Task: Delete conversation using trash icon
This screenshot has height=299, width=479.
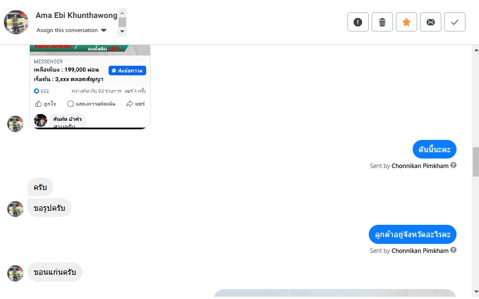Action: (x=382, y=22)
